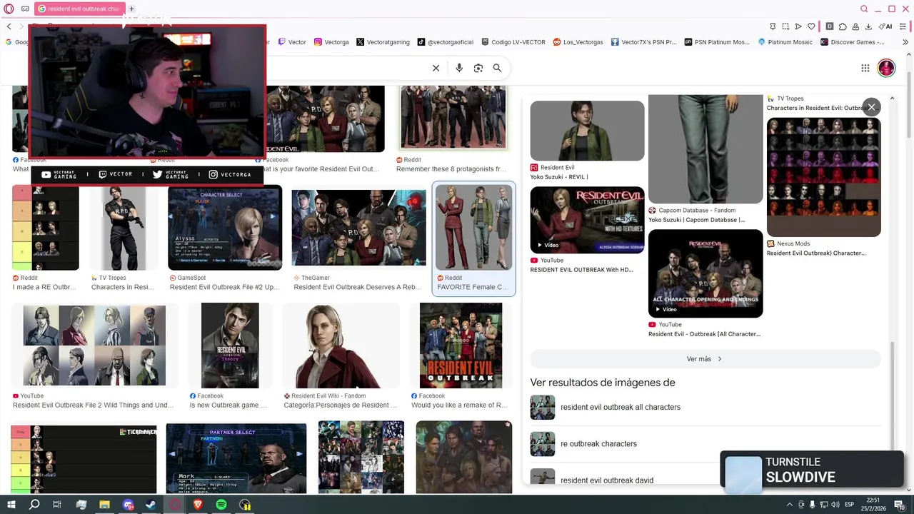The image size is (914, 514).
Task: Take a snapshot with the toolbar icon
Action: (785, 26)
